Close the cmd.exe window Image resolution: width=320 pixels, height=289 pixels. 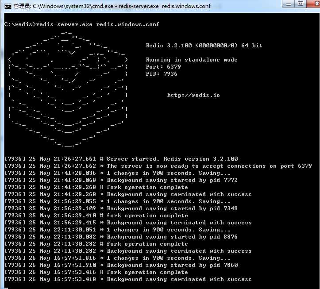pyautogui.click(x=314, y=4)
